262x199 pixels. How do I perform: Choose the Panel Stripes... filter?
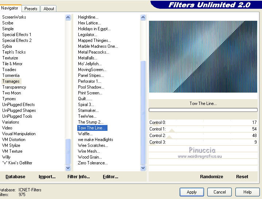[x=91, y=75]
